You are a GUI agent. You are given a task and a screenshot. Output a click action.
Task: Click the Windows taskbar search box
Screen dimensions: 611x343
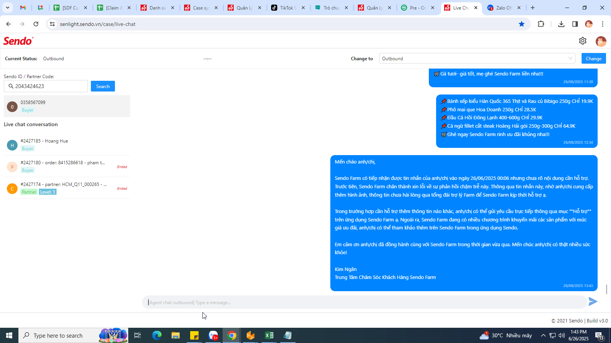coord(73,335)
